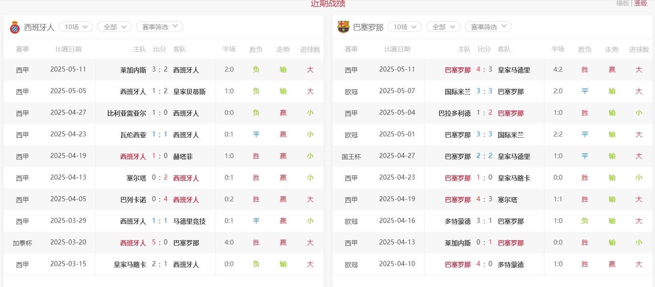This screenshot has width=655, height=287.
Task: Open the 国际米兰 home team on 2025-05-07
Action: click(x=457, y=92)
